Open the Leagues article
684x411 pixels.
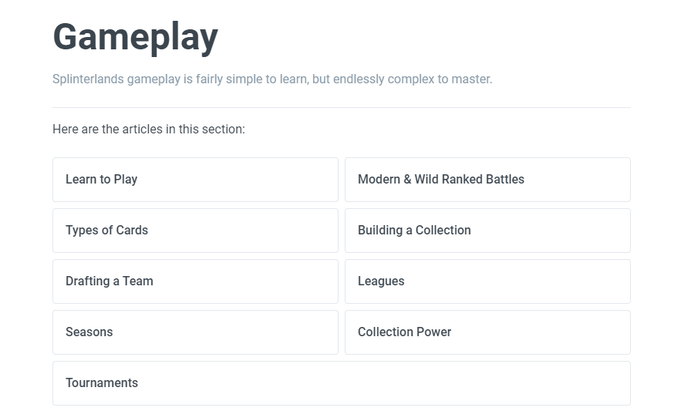(x=381, y=281)
